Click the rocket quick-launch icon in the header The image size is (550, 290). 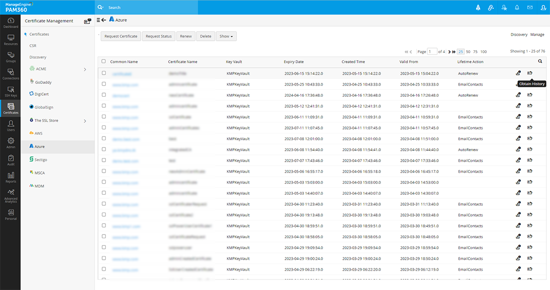tap(478, 7)
